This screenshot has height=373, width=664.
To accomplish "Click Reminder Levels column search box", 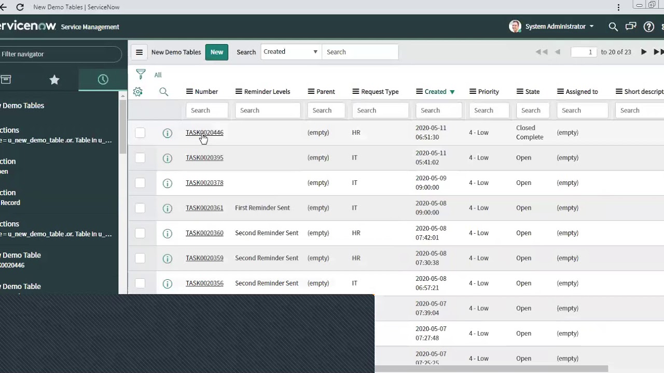I will tap(268, 110).
